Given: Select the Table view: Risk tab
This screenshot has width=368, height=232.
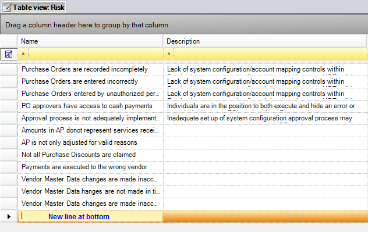Looking at the screenshot, I should coord(34,7).
